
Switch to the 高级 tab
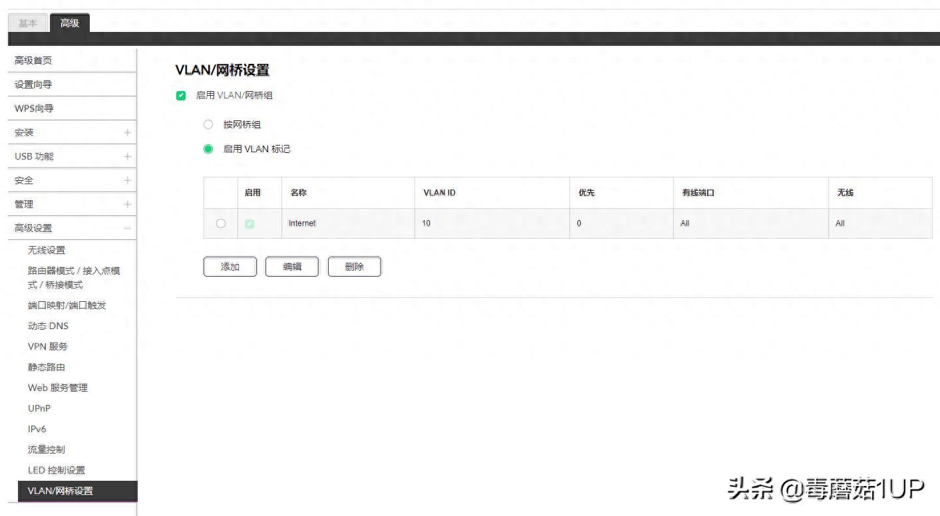(70, 23)
